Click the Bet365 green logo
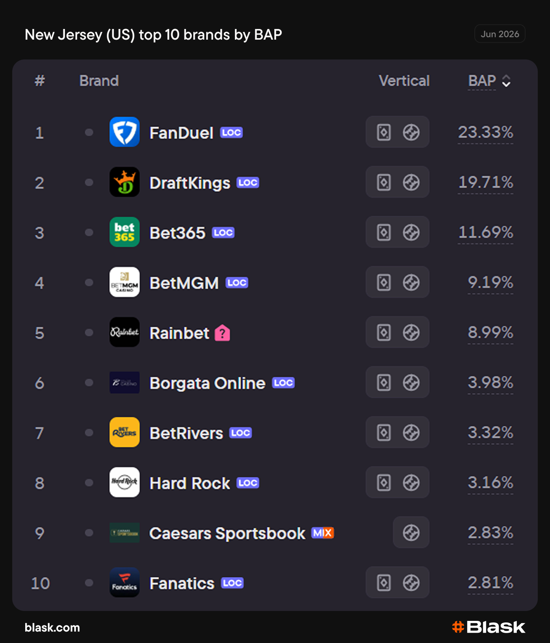 pyautogui.click(x=125, y=232)
